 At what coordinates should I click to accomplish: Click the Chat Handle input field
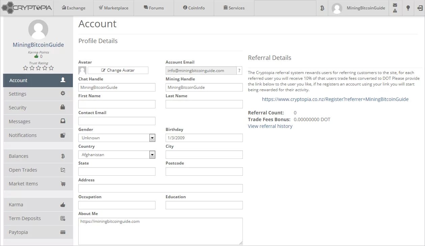tap(117, 87)
